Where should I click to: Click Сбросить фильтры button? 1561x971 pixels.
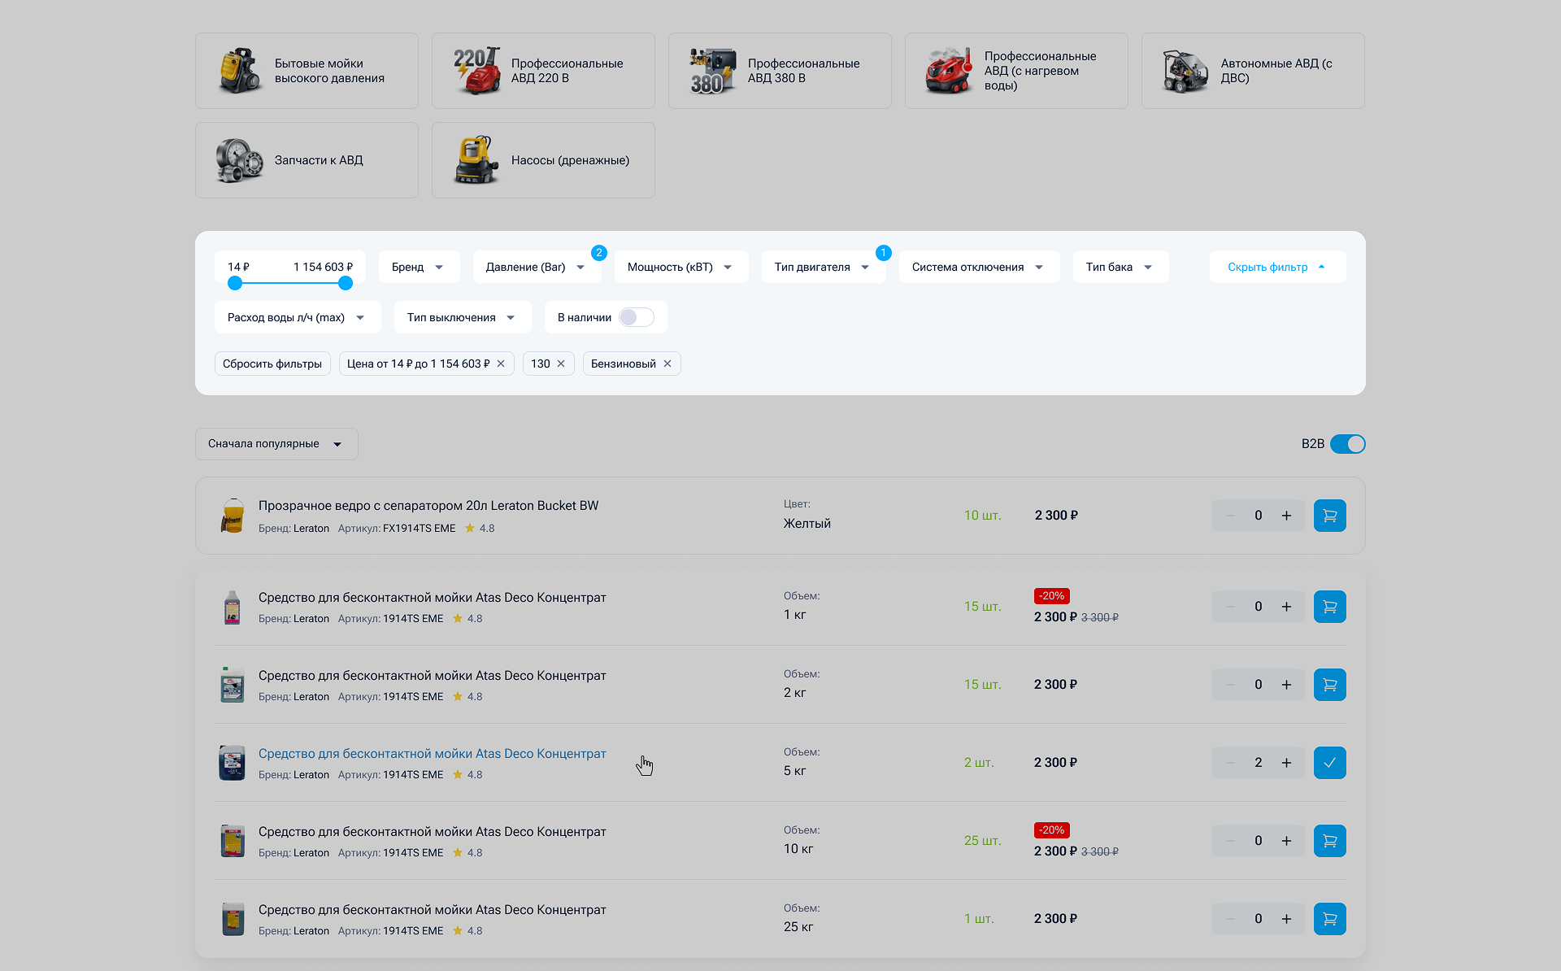click(272, 364)
